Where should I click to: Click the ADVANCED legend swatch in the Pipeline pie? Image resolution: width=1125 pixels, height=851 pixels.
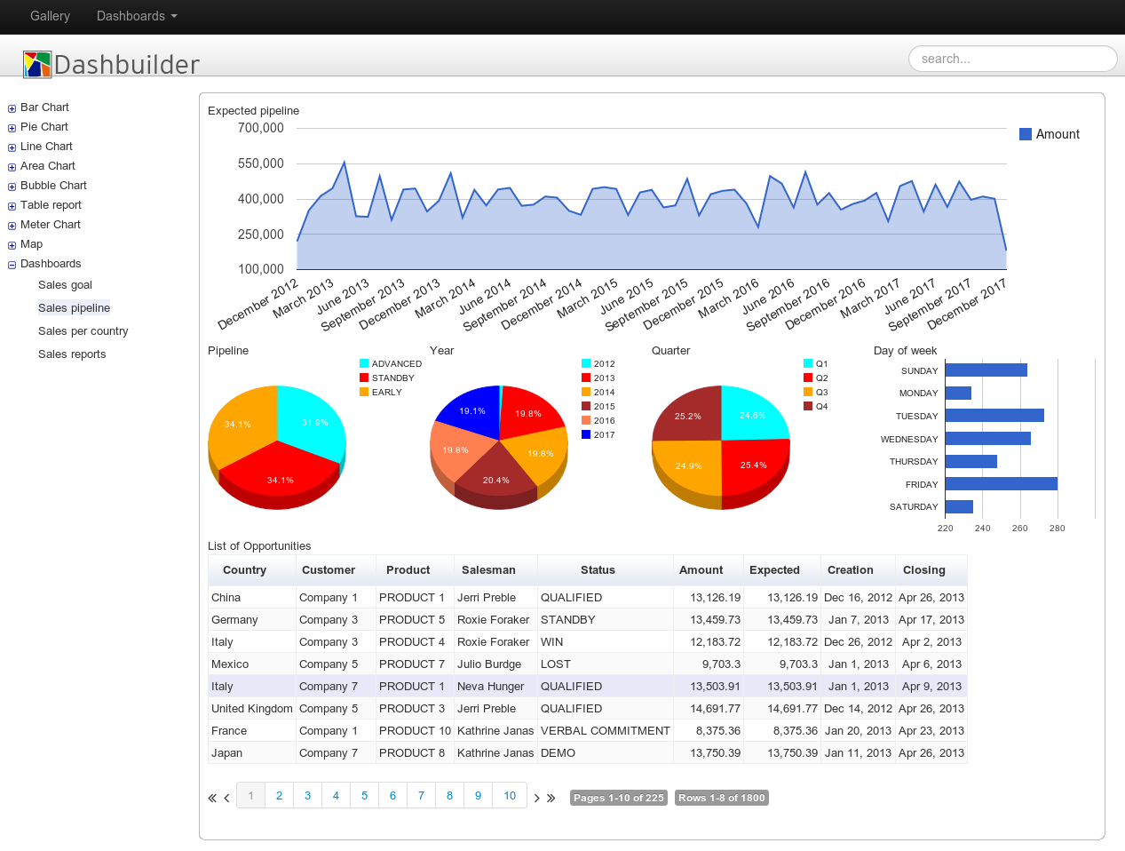364,363
